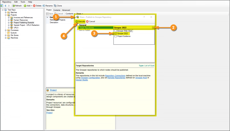Image resolution: width=230 pixels, height=131 pixels.
Task: Open the Edit menu
Action: coord(16,2)
